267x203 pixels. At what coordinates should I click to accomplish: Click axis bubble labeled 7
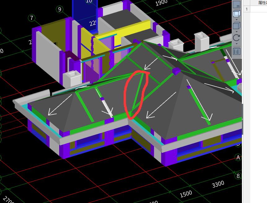coord(32,18)
